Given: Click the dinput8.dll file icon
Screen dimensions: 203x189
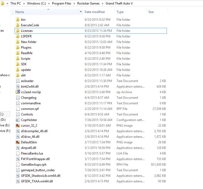Looking at the screenshot, I should click(18, 148).
